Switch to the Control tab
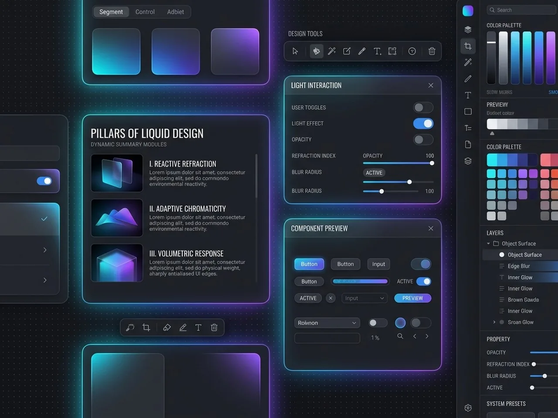Viewport: 558px width, 418px height. pos(145,12)
